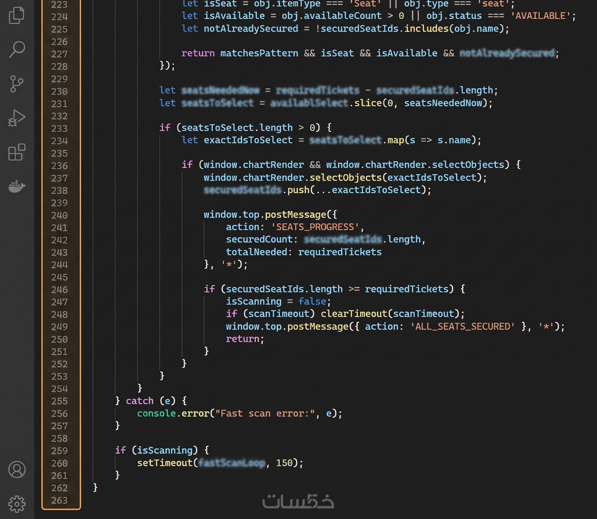Click exactIdsToSelect declaration on line 234
This screenshot has width=597, height=519.
(x=248, y=141)
